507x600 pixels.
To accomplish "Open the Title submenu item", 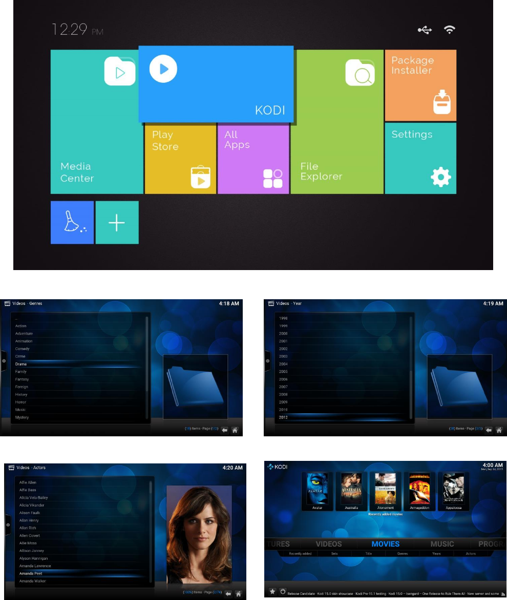I will pyautogui.click(x=368, y=553).
